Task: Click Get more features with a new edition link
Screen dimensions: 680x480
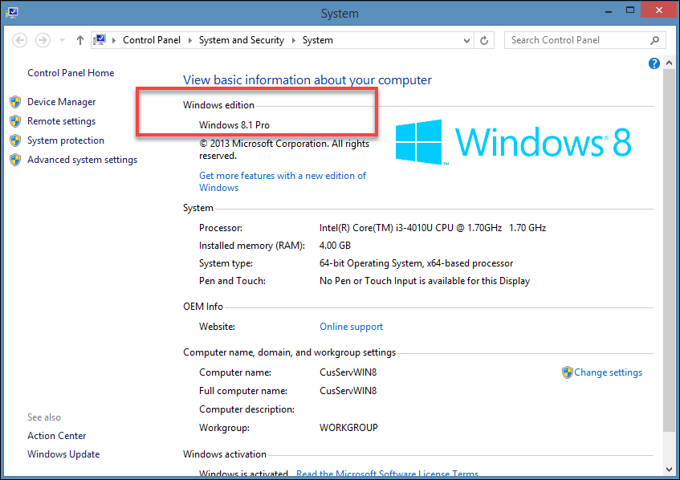Action: click(x=283, y=181)
